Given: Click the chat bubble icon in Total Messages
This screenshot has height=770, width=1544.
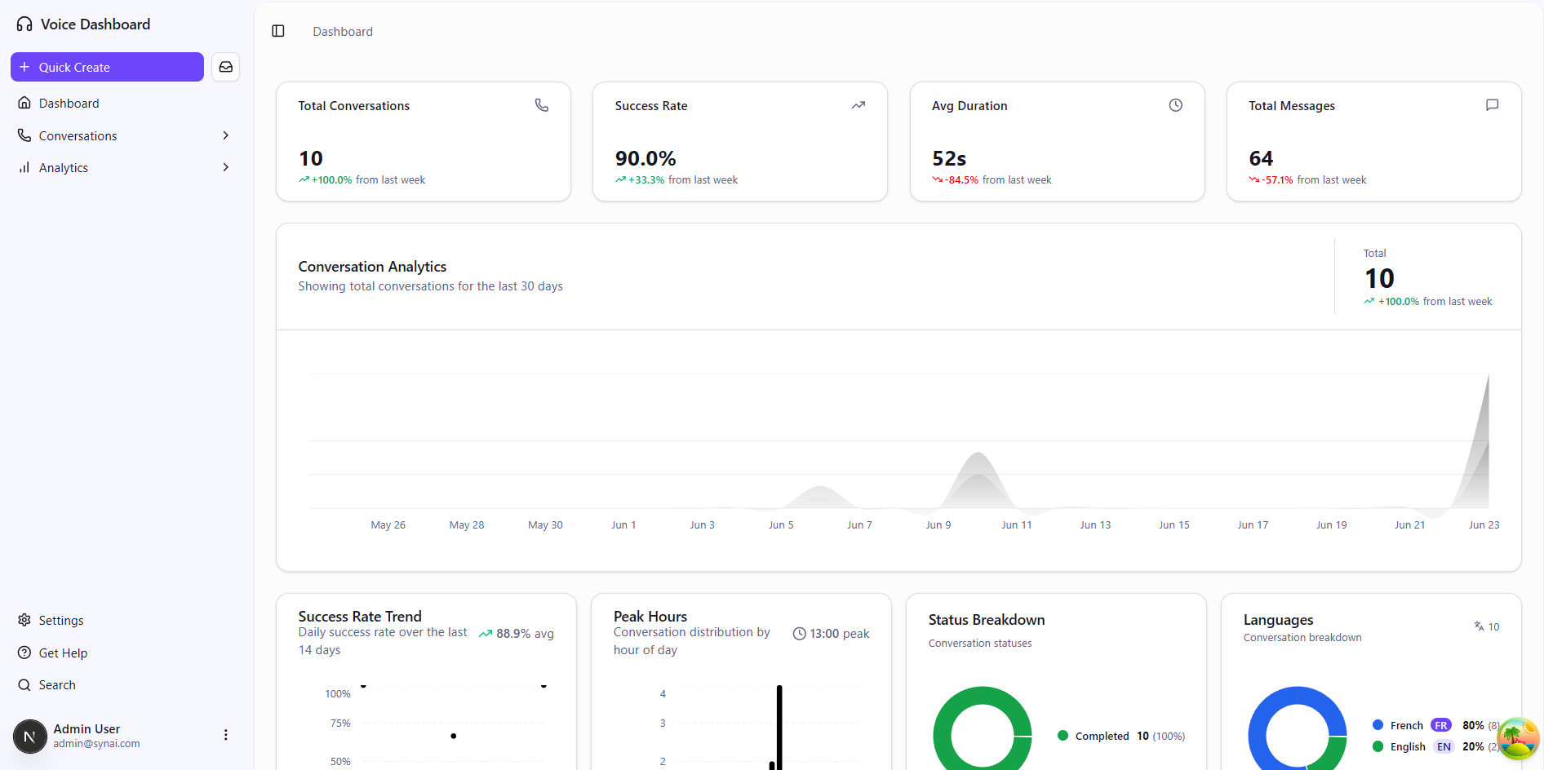Looking at the screenshot, I should pos(1492,105).
